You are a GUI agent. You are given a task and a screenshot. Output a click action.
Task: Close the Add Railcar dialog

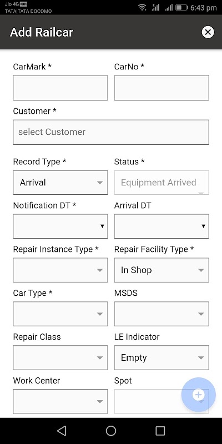208,32
